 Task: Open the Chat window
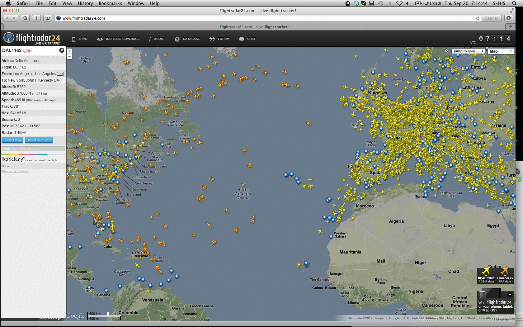[247, 39]
